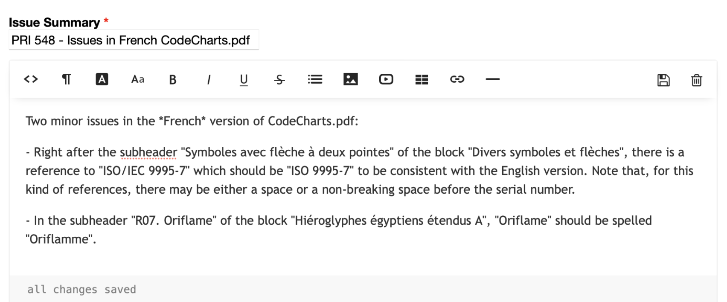Image resolution: width=727 pixels, height=302 pixels.
Task: Insert a bulleted list
Action: point(315,79)
